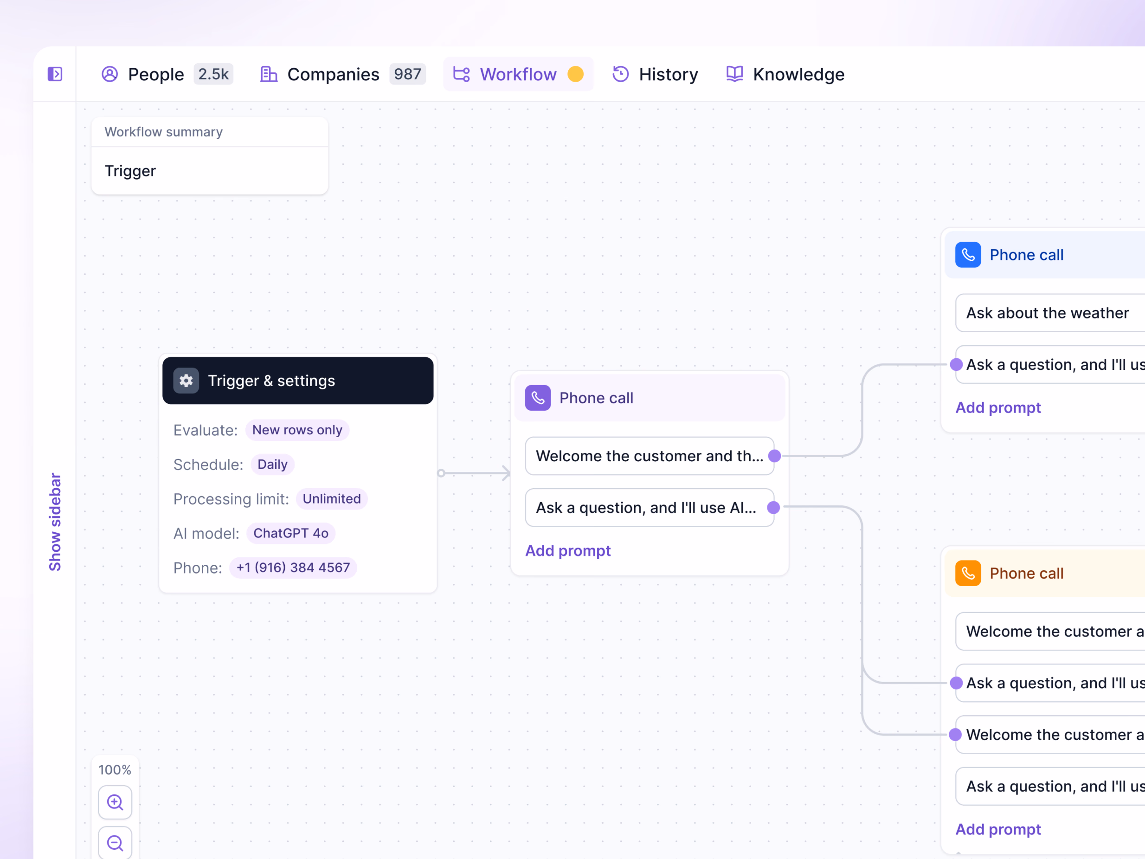Edit phone number +1 (916) 384 4567

[x=293, y=568]
